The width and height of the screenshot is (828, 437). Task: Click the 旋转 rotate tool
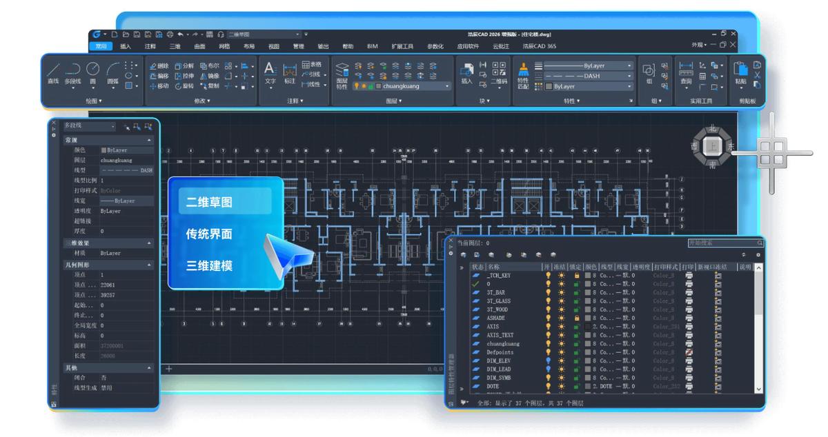click(x=184, y=86)
